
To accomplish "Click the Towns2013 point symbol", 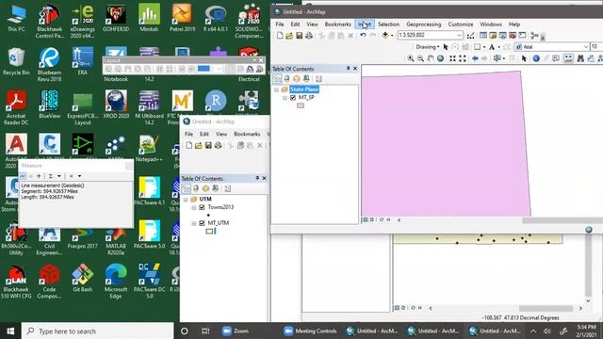I will [x=208, y=216].
